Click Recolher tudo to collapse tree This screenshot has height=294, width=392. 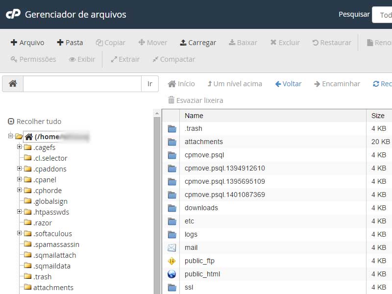click(35, 122)
